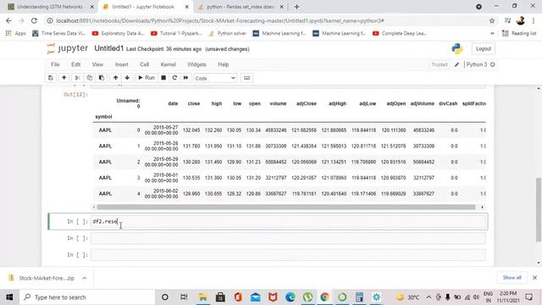Click the date column header

pos(173,103)
